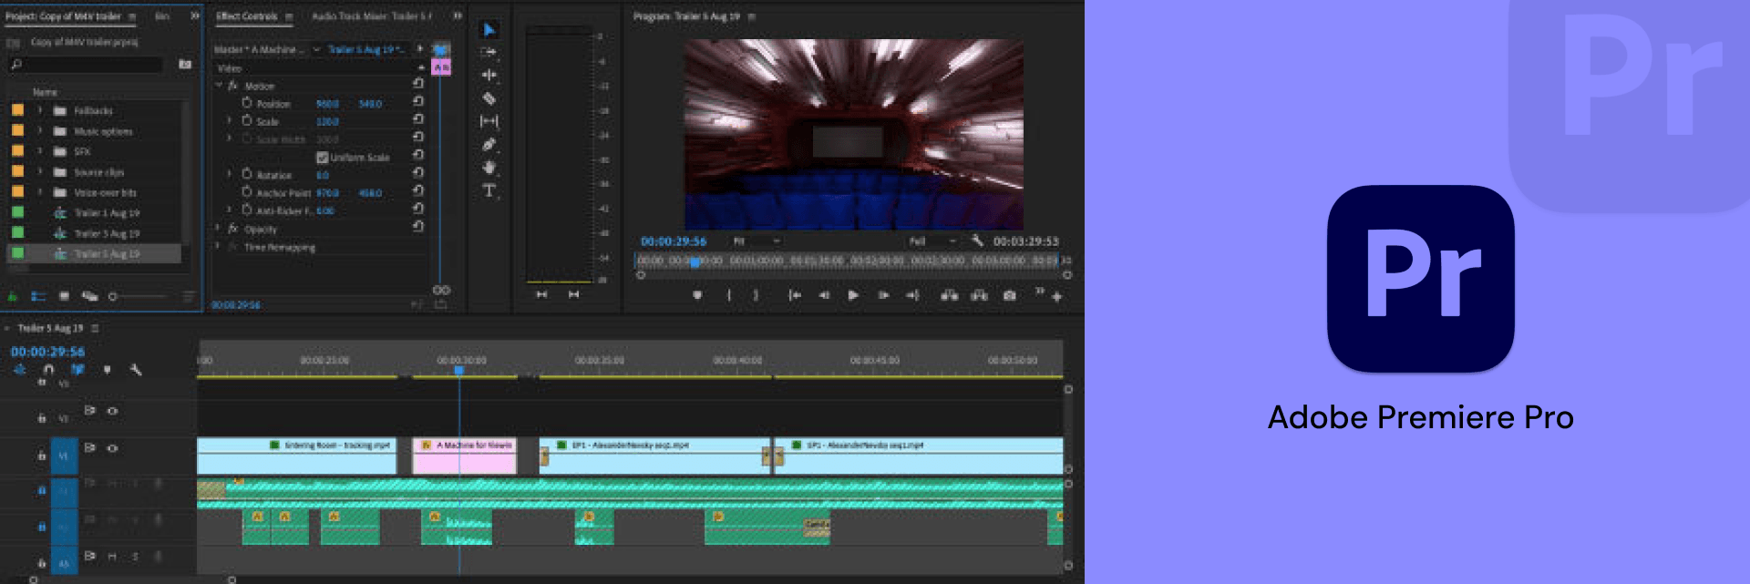Image resolution: width=1750 pixels, height=584 pixels.
Task: Select the Project: Copy of M4V trailer tab
Action: click(64, 16)
